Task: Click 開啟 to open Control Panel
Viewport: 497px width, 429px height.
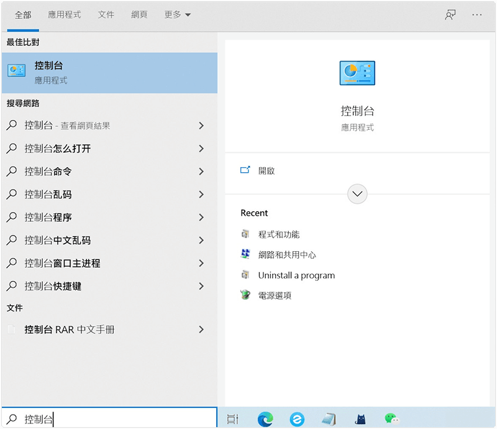Action: 267,171
